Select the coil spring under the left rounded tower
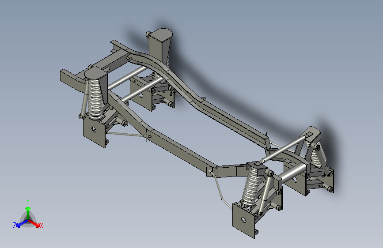 pyautogui.click(x=95, y=99)
